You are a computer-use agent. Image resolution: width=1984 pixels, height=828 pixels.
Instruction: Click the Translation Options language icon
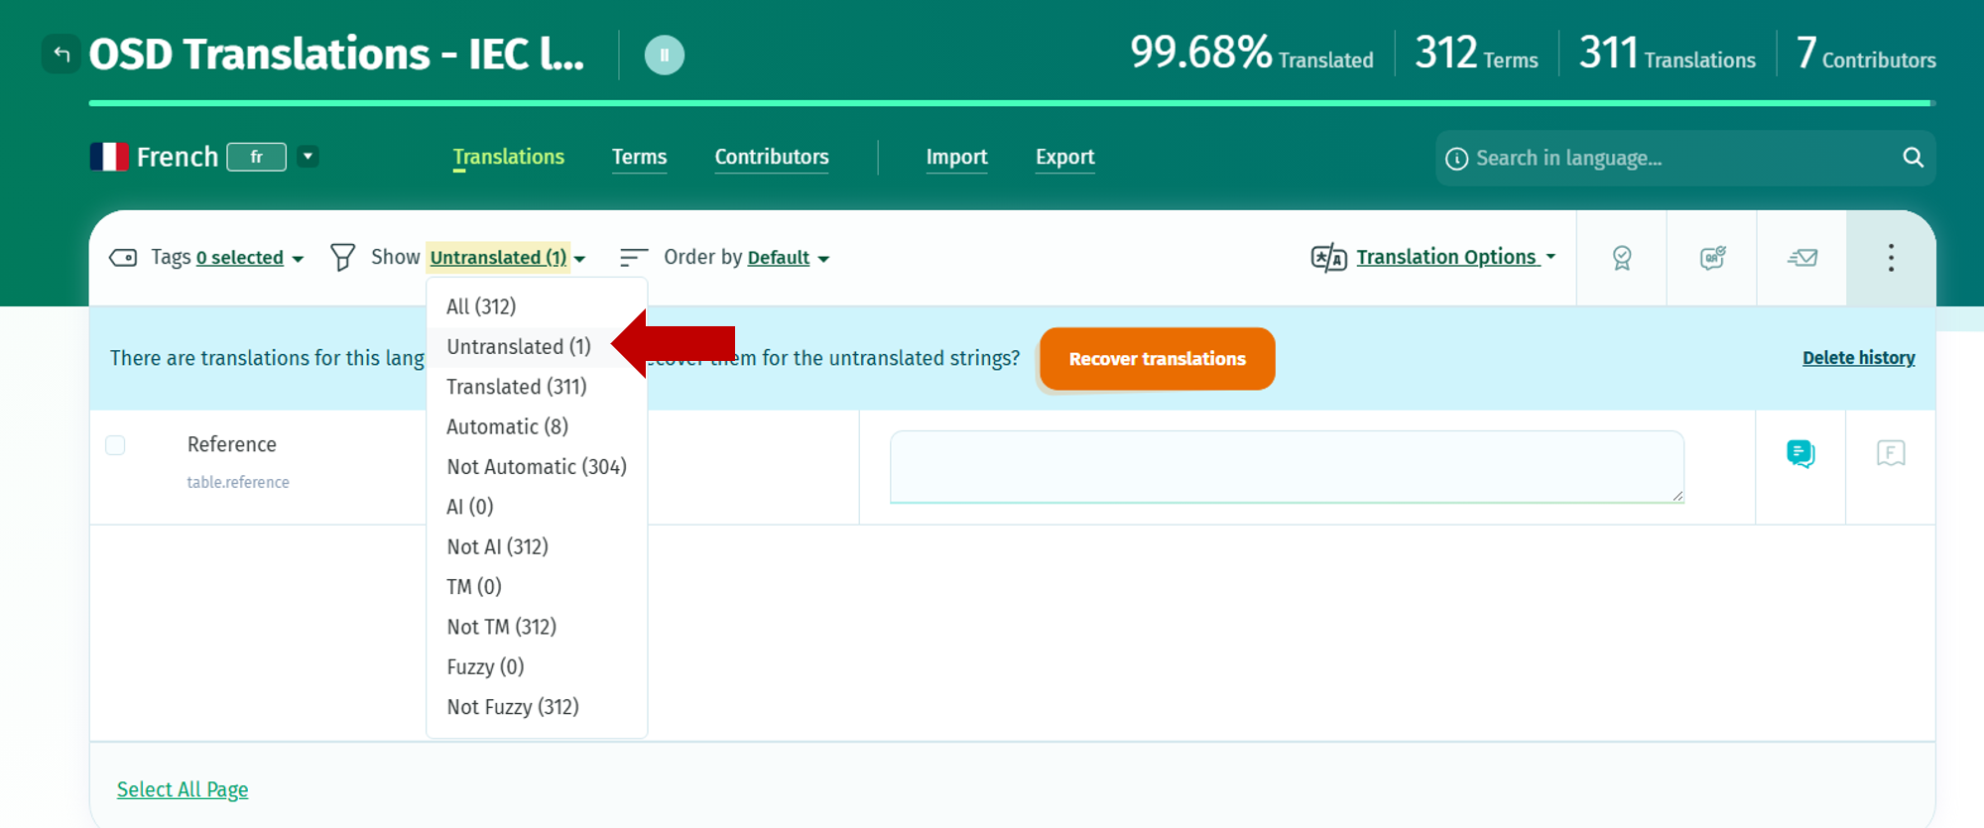coord(1328,258)
